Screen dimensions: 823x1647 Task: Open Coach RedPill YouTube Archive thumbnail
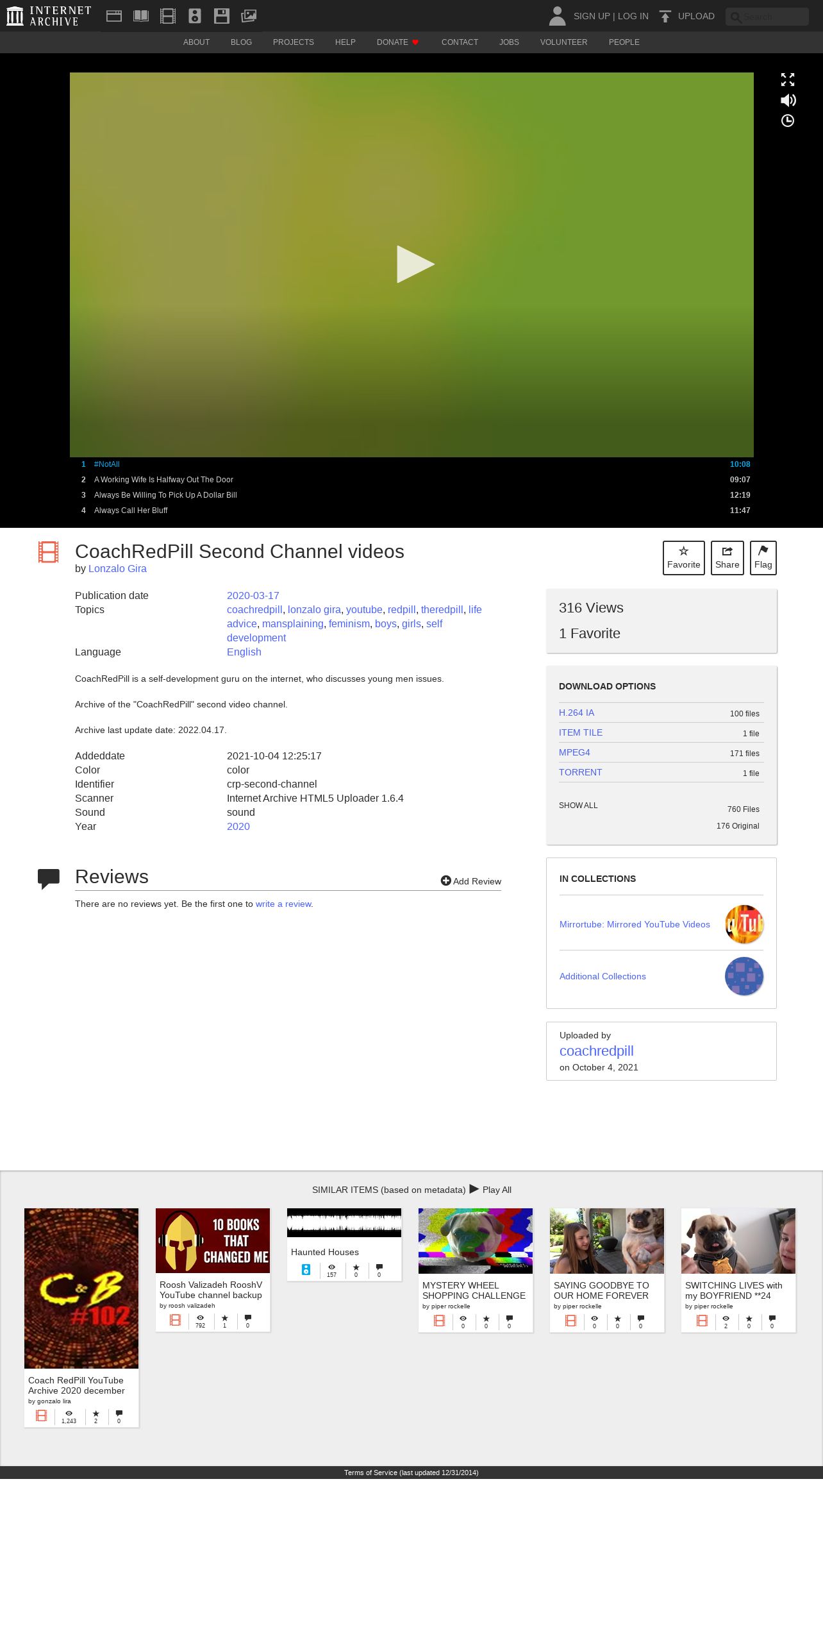point(81,1288)
